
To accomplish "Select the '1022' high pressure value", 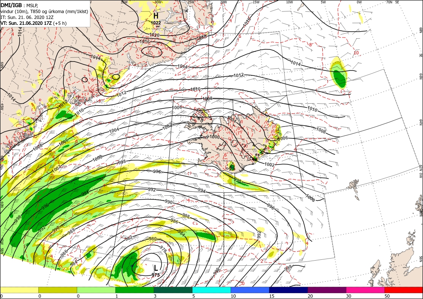I will click(x=156, y=23).
